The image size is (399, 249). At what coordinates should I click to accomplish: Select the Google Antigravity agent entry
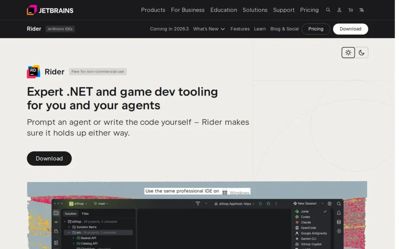point(311,233)
